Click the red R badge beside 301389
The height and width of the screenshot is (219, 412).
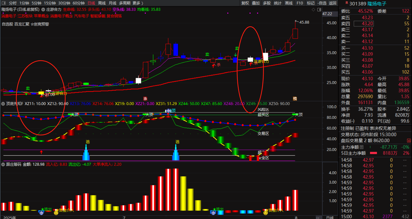347,3
